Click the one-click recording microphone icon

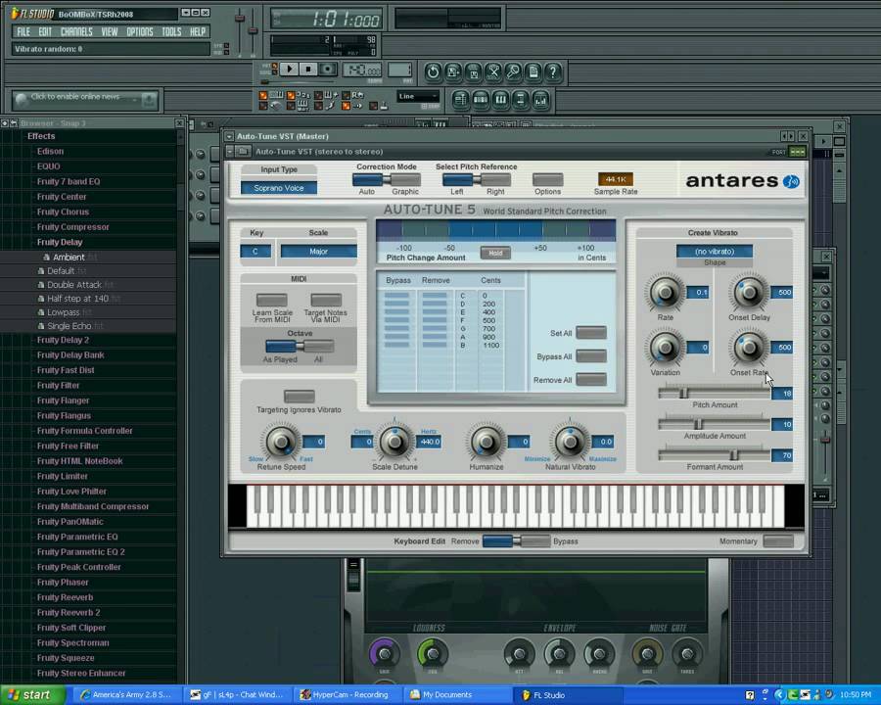(513, 71)
